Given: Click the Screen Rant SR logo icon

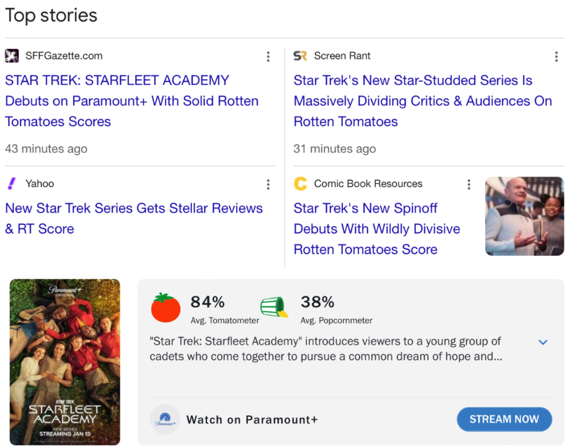Looking at the screenshot, I should (x=301, y=56).
